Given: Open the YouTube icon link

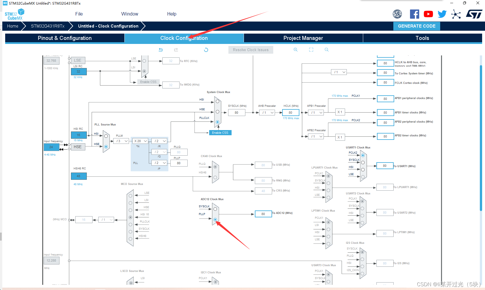Looking at the screenshot, I should tap(428, 14).
